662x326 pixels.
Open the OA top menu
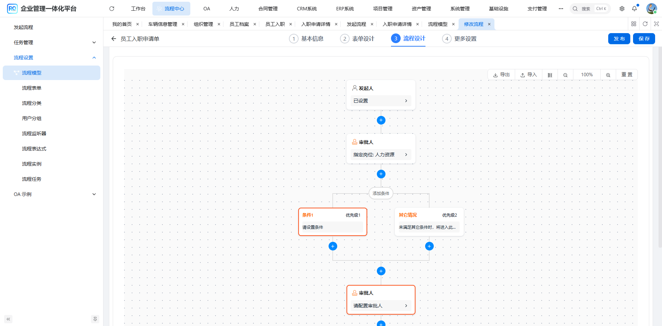coord(207,9)
